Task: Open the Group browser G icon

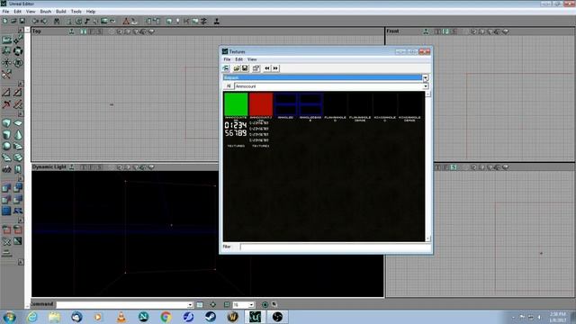Action: pos(78,22)
